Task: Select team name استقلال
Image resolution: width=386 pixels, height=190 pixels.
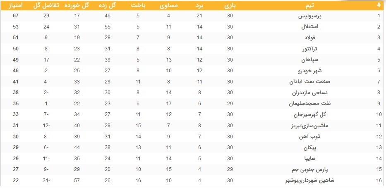Action: 310,27
